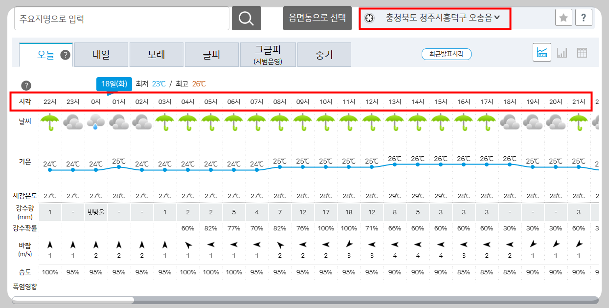Click the cloudy icon at 20시

coord(556,122)
